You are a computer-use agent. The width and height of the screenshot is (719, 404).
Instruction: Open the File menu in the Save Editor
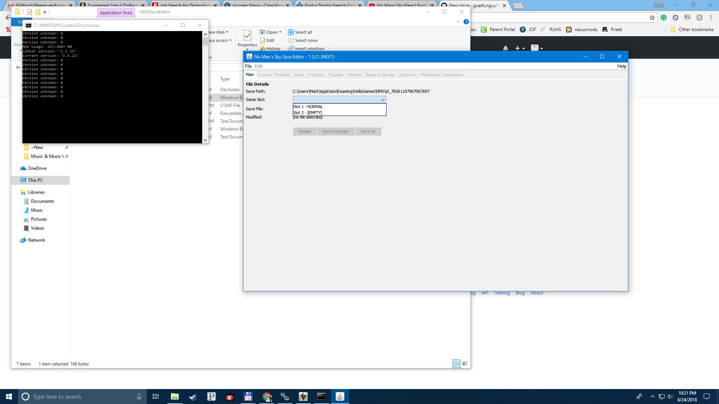[x=248, y=66]
